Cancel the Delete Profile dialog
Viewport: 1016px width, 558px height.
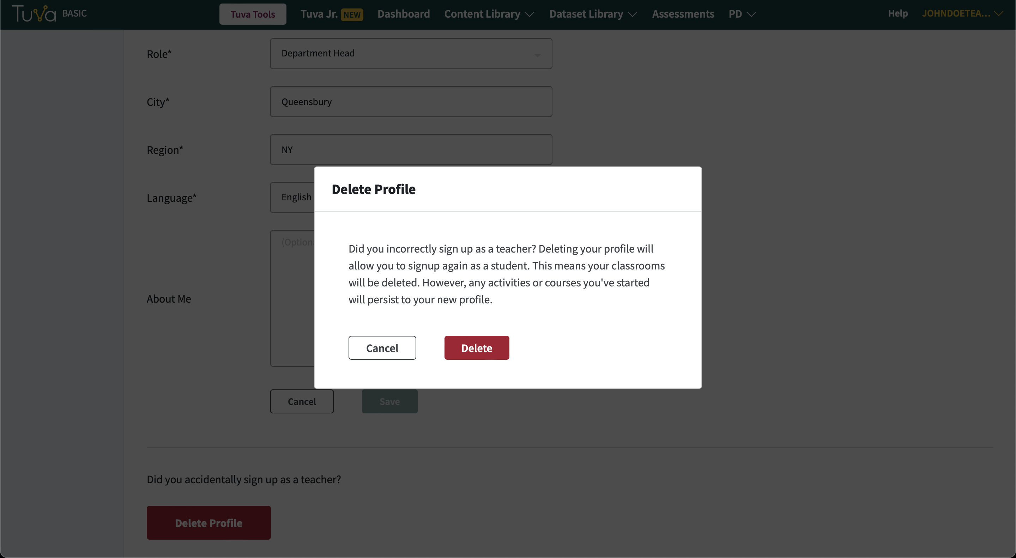(382, 348)
